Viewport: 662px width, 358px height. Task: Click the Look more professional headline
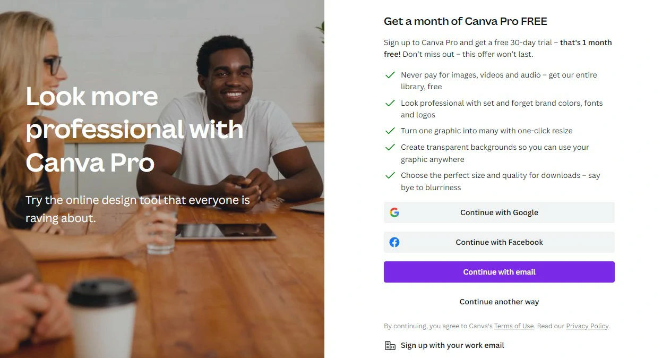point(135,129)
